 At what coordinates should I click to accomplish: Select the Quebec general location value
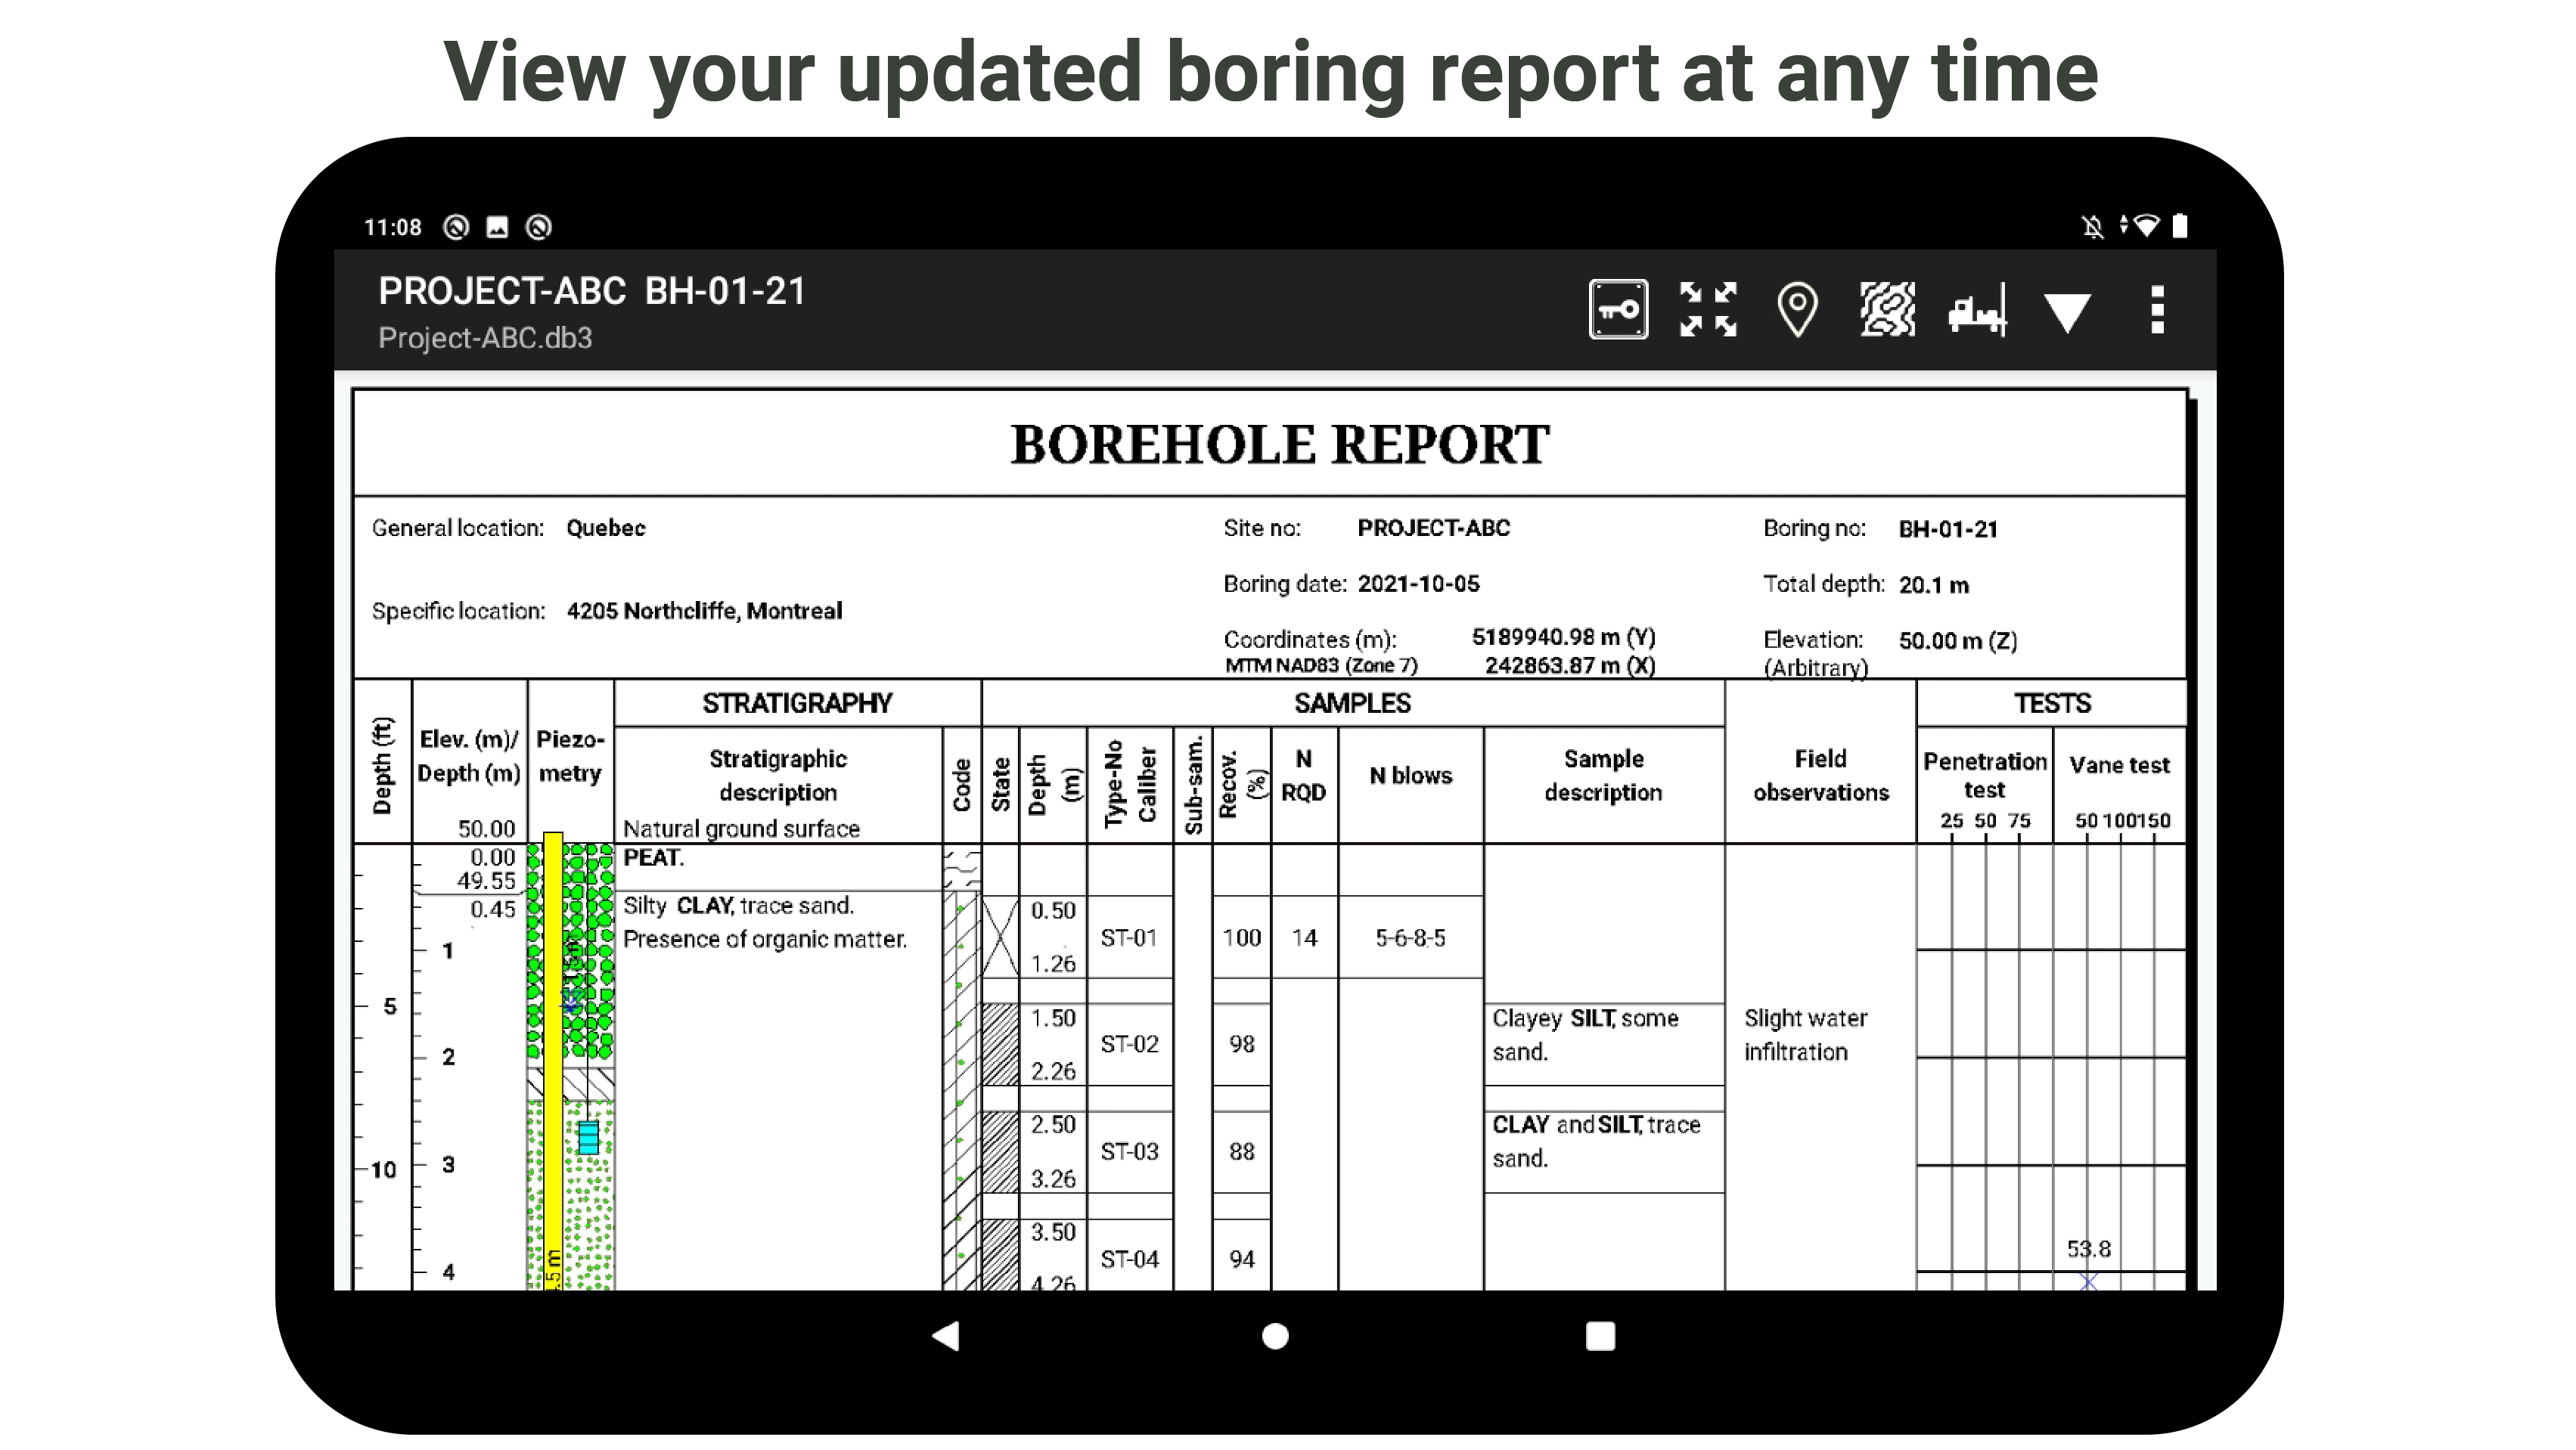coord(606,528)
